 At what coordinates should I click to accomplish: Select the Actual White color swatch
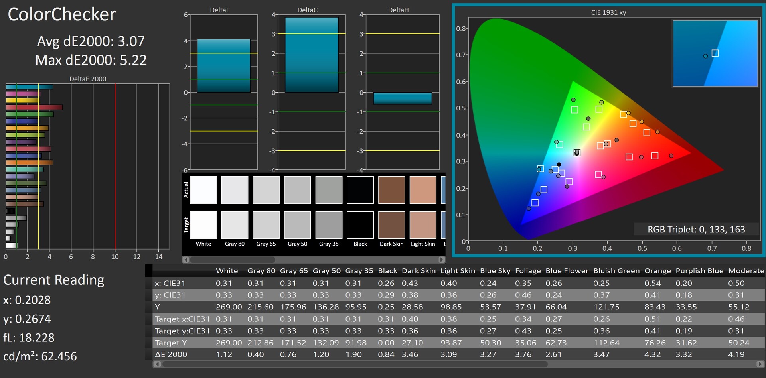[x=203, y=190]
